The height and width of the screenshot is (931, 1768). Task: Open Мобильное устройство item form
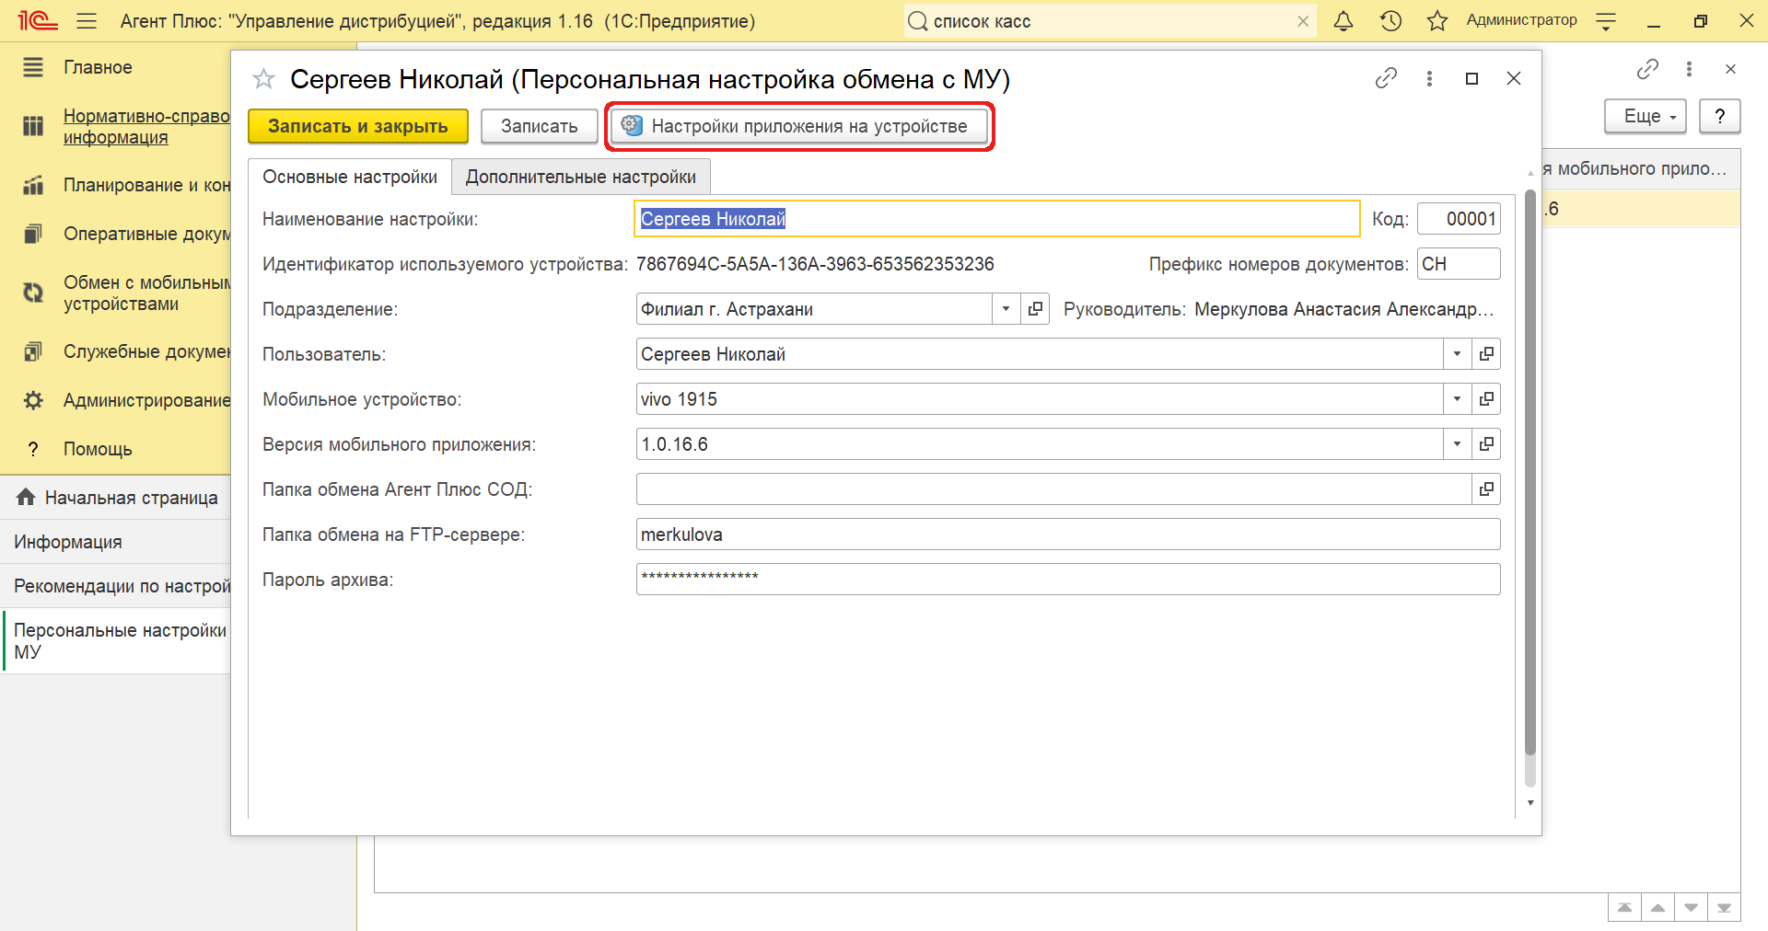tap(1486, 399)
